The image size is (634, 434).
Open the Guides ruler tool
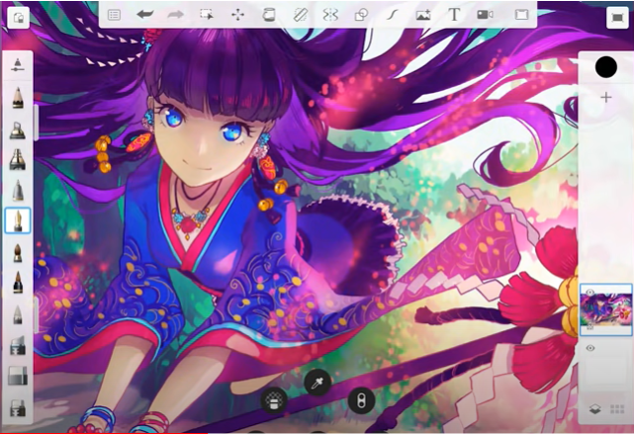[x=300, y=15]
